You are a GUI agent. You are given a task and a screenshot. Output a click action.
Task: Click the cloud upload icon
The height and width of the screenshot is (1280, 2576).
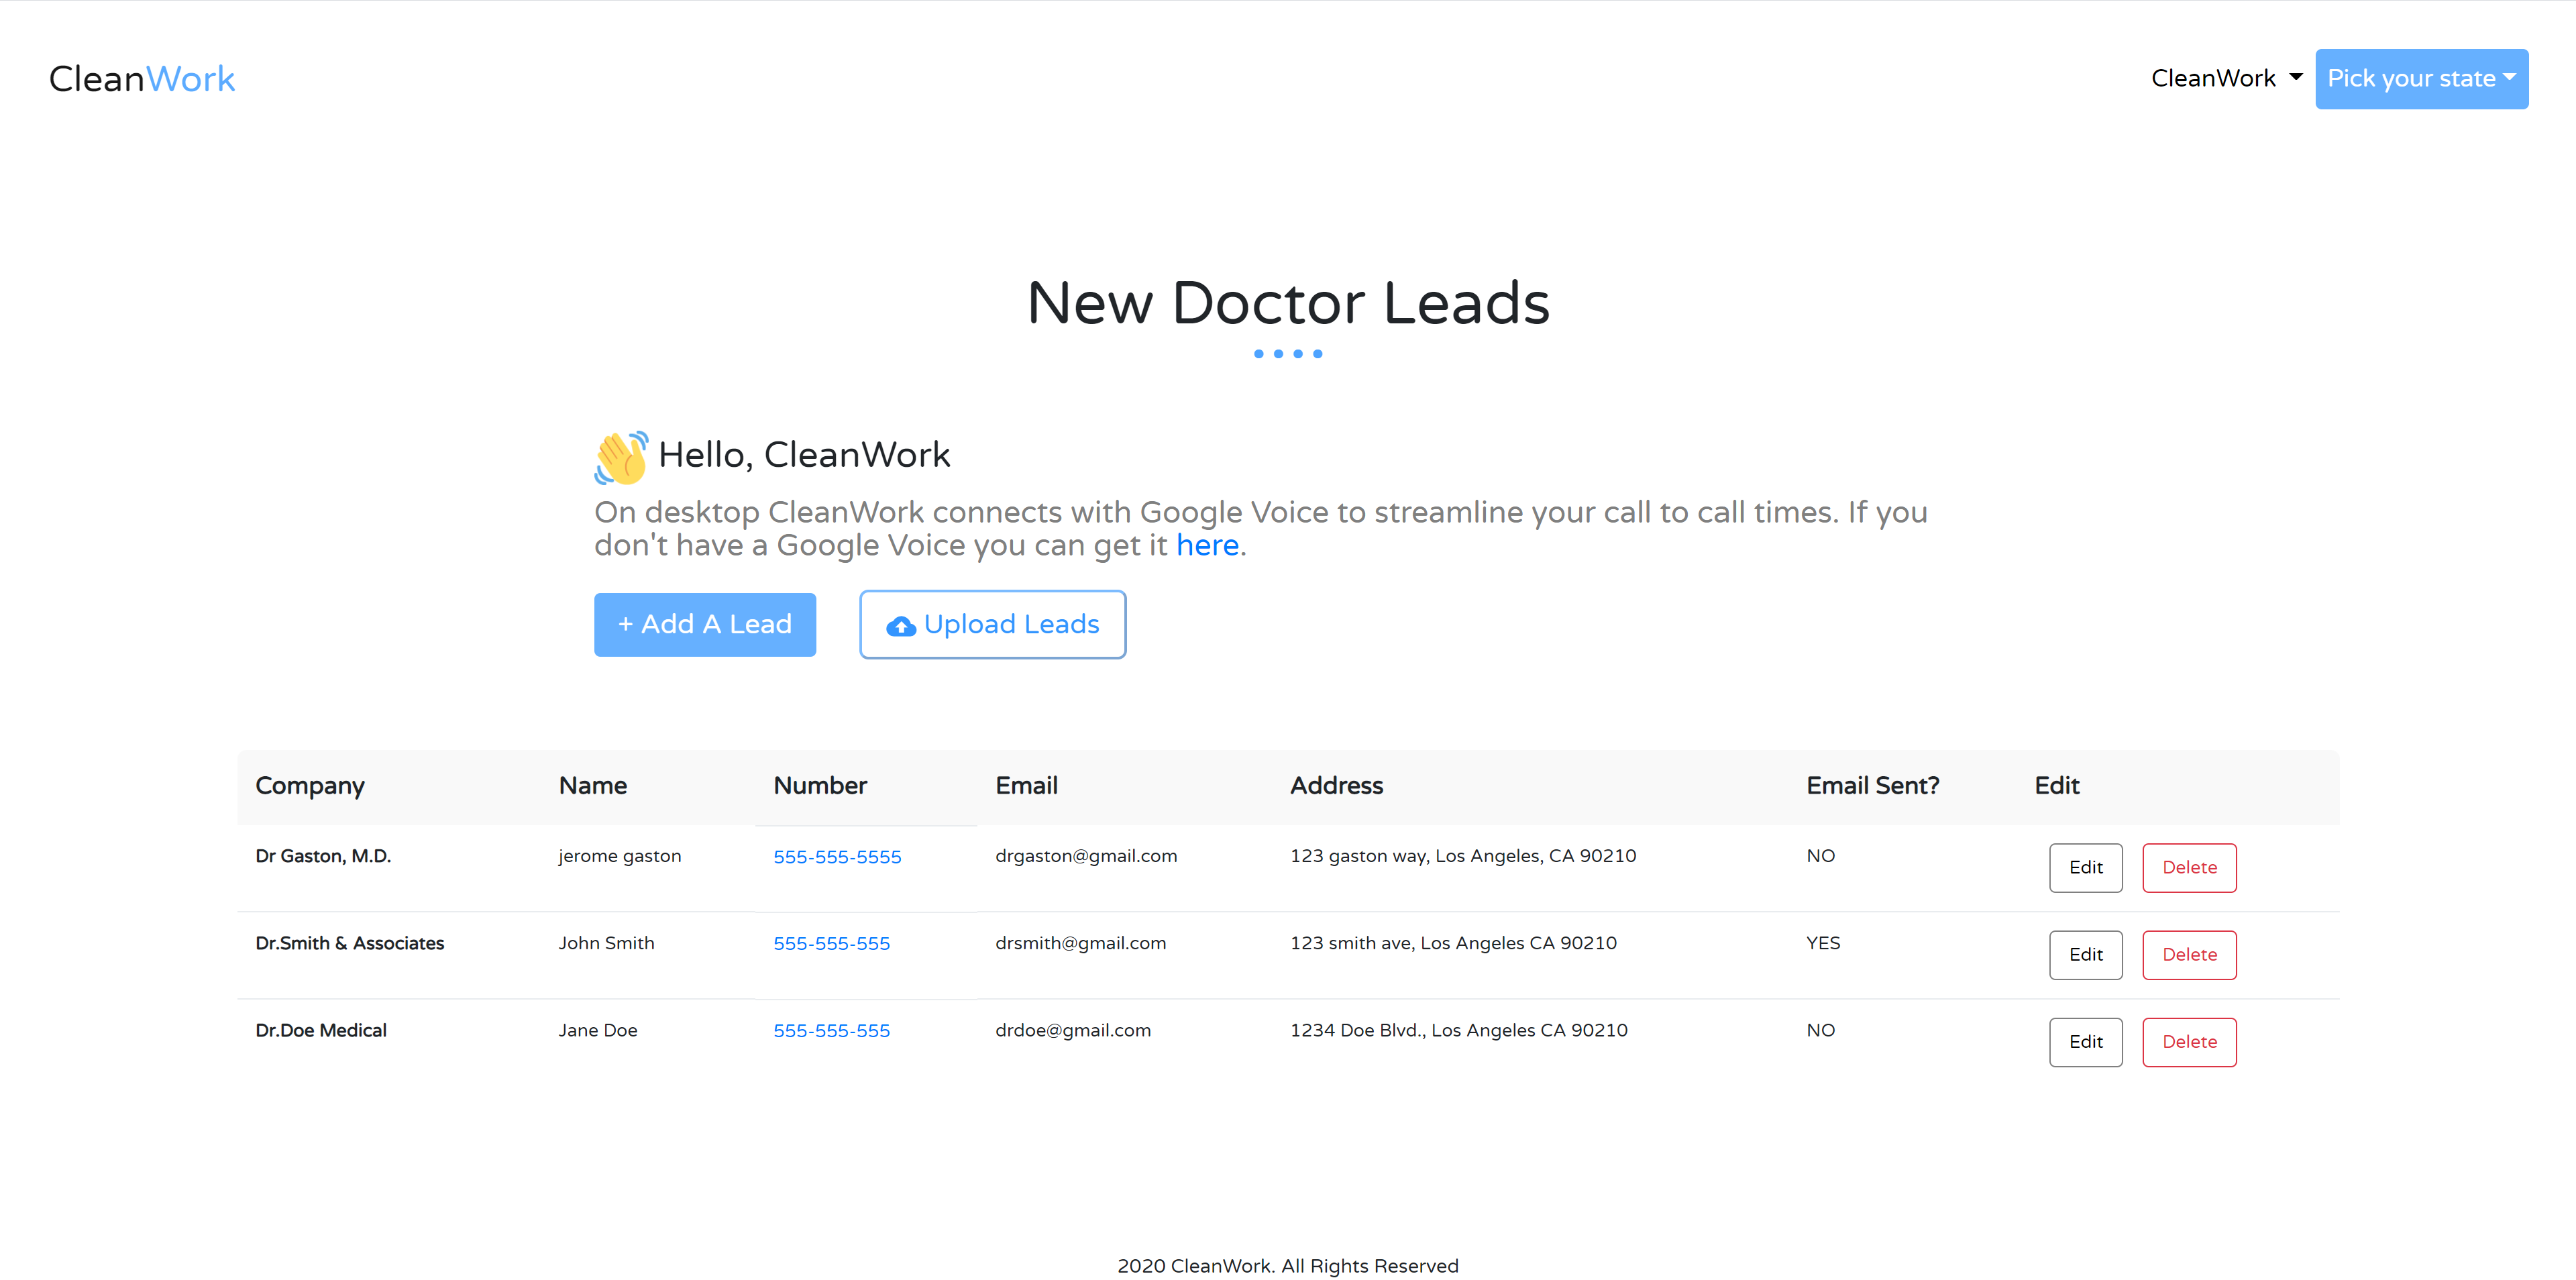click(x=900, y=626)
